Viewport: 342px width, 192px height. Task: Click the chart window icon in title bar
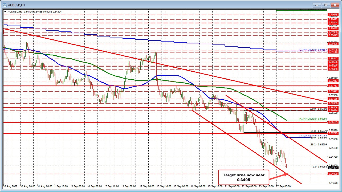(x=5, y=5)
